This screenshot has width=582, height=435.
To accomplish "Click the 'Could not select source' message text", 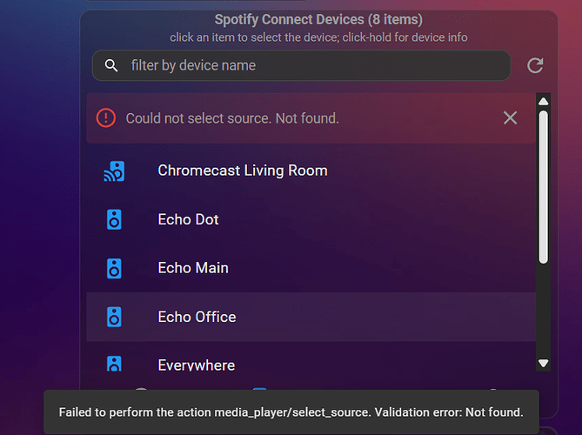I will (232, 118).
